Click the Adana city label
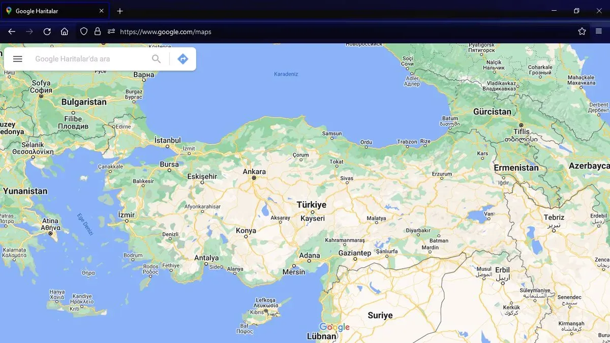The height and width of the screenshot is (343, 610). click(310, 256)
